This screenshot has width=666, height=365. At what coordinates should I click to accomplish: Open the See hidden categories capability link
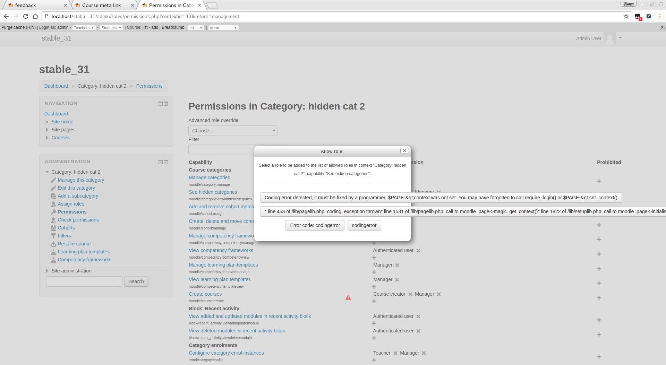tap(213, 192)
